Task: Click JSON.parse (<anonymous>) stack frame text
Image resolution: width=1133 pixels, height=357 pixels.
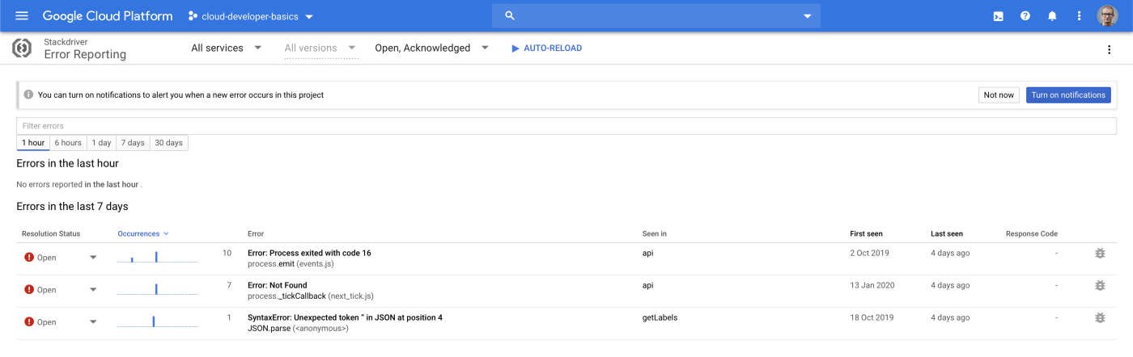Action: pyautogui.click(x=298, y=329)
